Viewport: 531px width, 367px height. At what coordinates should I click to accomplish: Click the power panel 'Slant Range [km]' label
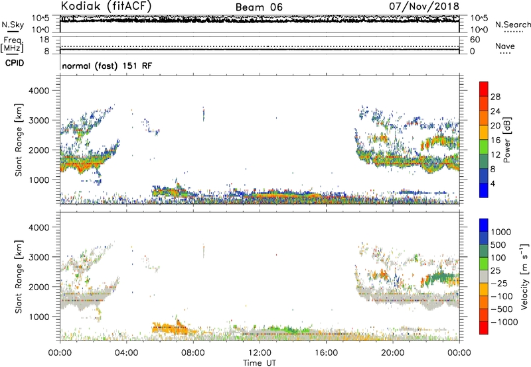tap(19, 140)
